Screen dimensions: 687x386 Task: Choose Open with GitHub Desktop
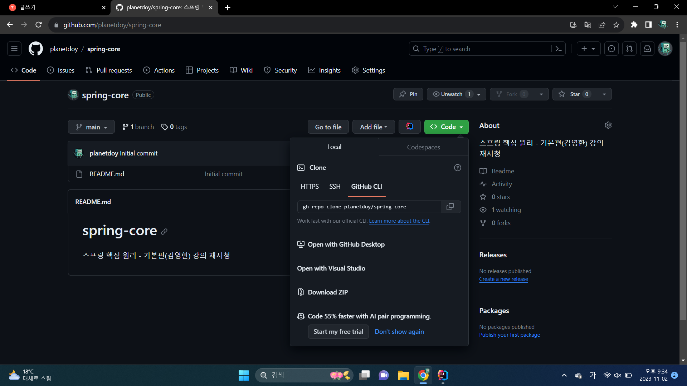point(379,244)
